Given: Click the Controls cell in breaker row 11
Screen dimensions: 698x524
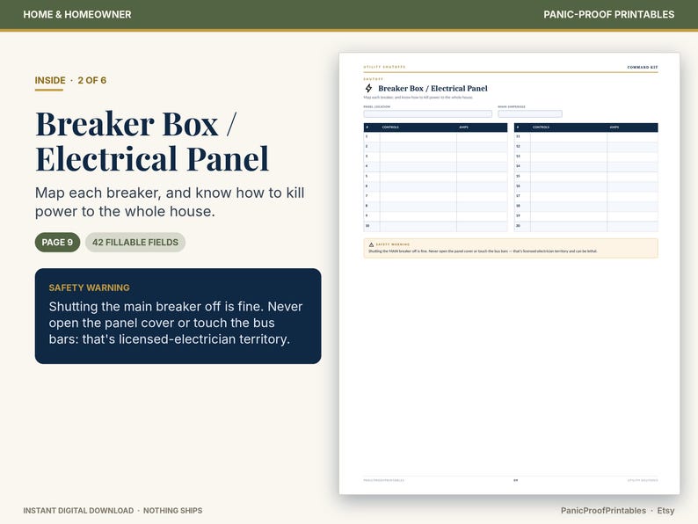Looking at the screenshot, I should (x=569, y=136).
